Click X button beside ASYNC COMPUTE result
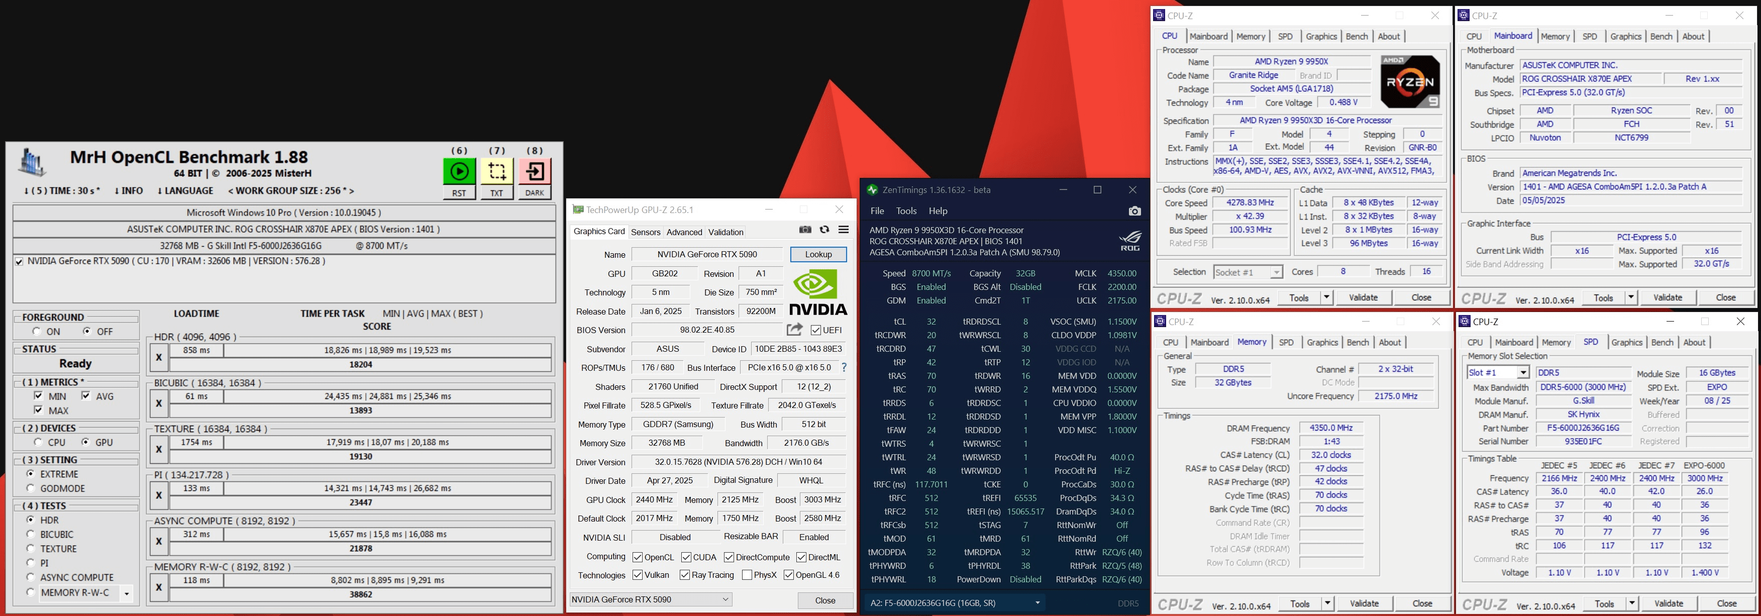Screen dimensions: 1761x616 tap(159, 542)
